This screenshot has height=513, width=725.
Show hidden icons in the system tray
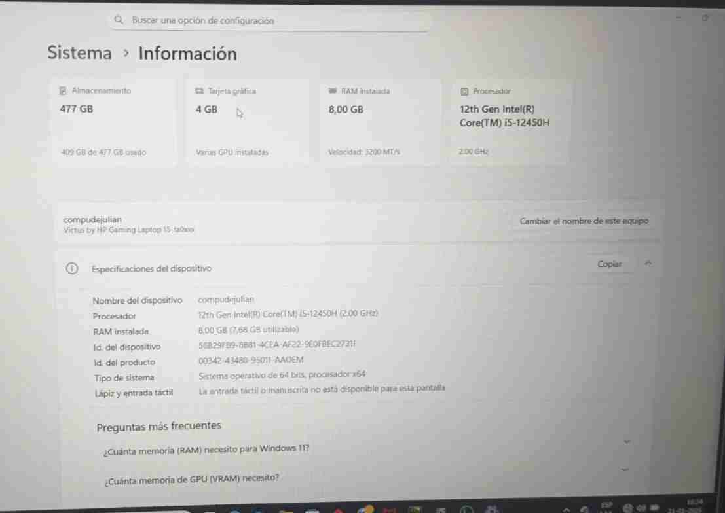pos(567,509)
